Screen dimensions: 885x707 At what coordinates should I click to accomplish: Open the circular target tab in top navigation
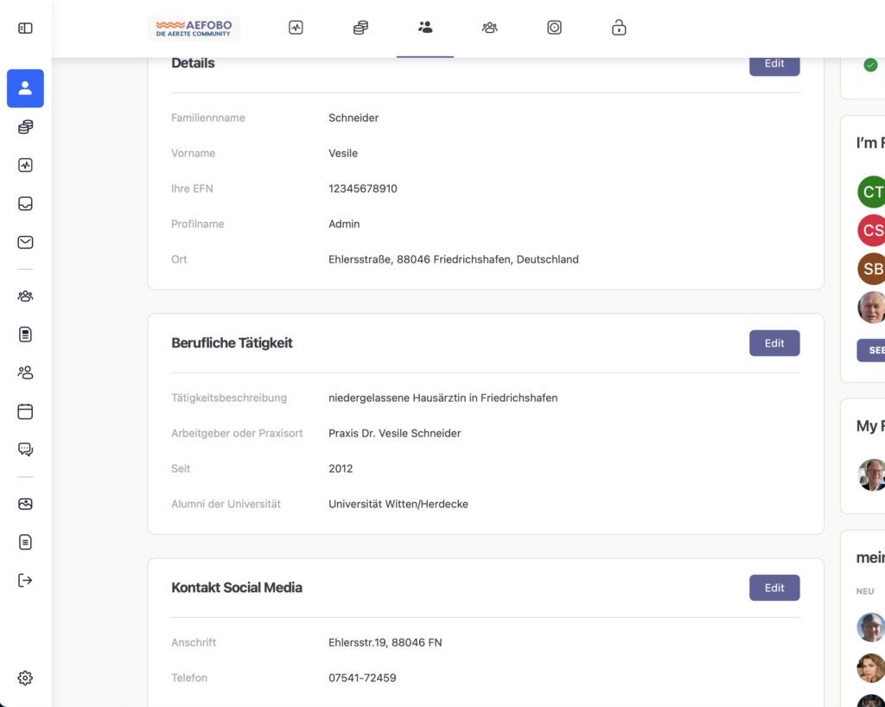coord(555,28)
